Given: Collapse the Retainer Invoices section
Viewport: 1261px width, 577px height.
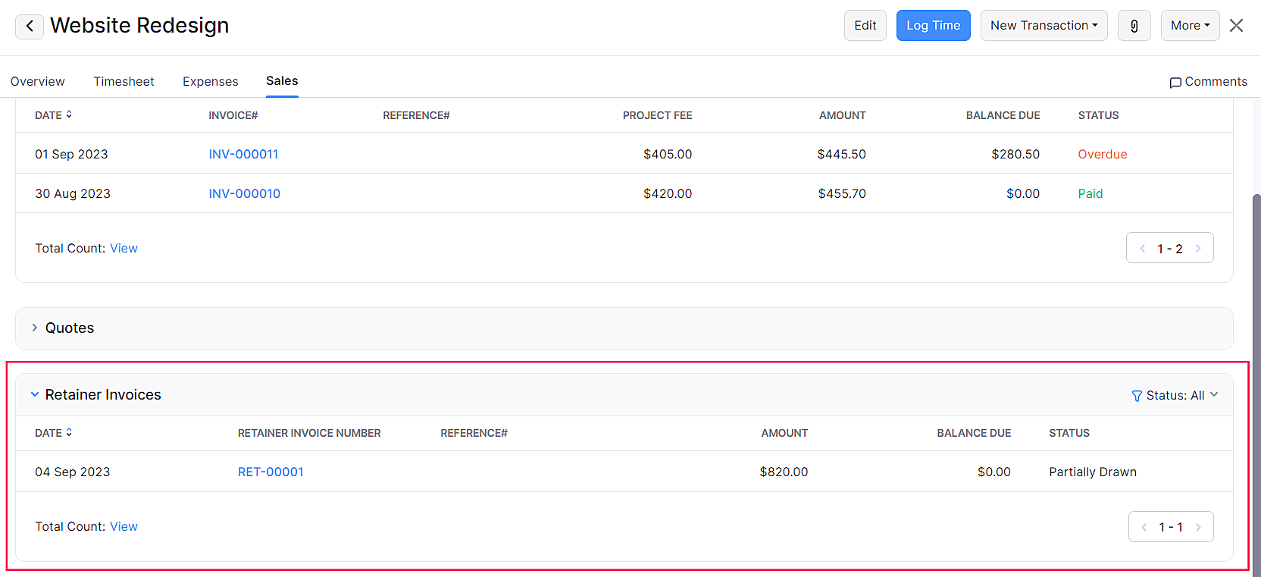Looking at the screenshot, I should [35, 394].
